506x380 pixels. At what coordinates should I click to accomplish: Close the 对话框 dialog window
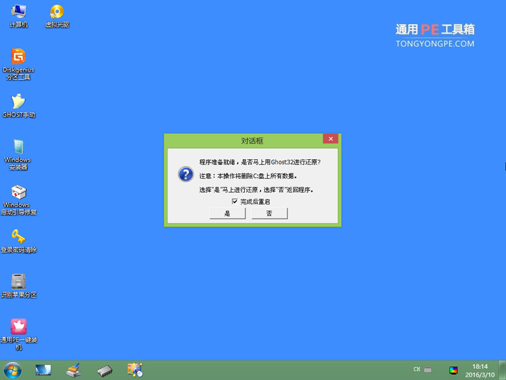coord(331,139)
